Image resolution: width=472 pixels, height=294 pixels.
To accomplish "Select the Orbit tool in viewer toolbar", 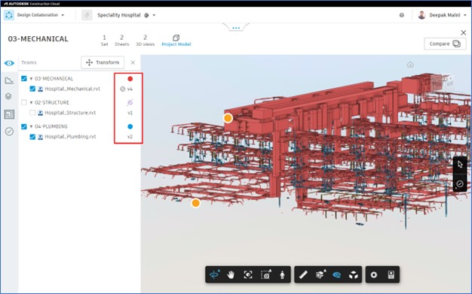I will pyautogui.click(x=215, y=274).
